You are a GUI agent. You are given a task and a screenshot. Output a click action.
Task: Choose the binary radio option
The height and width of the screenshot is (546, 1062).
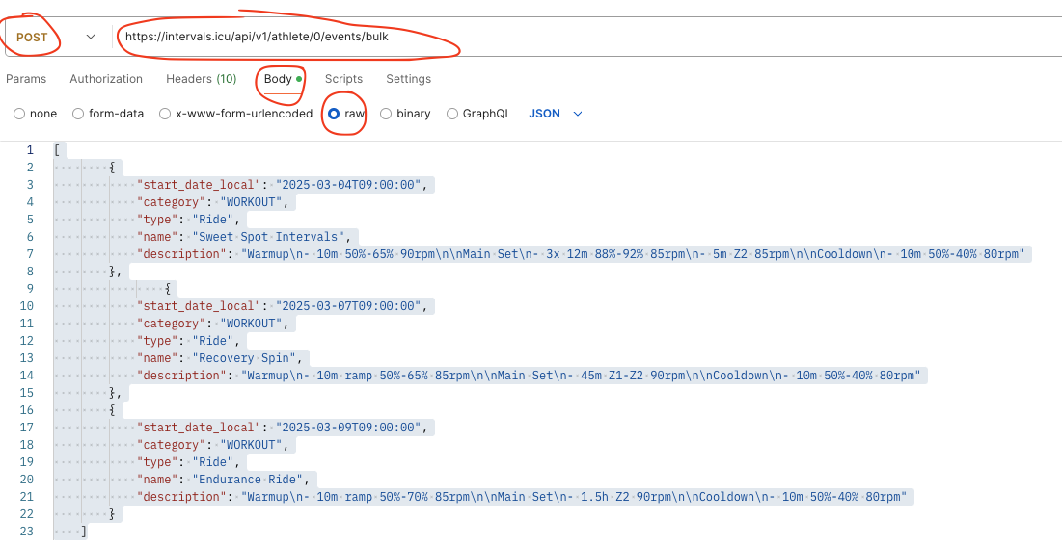(x=386, y=114)
